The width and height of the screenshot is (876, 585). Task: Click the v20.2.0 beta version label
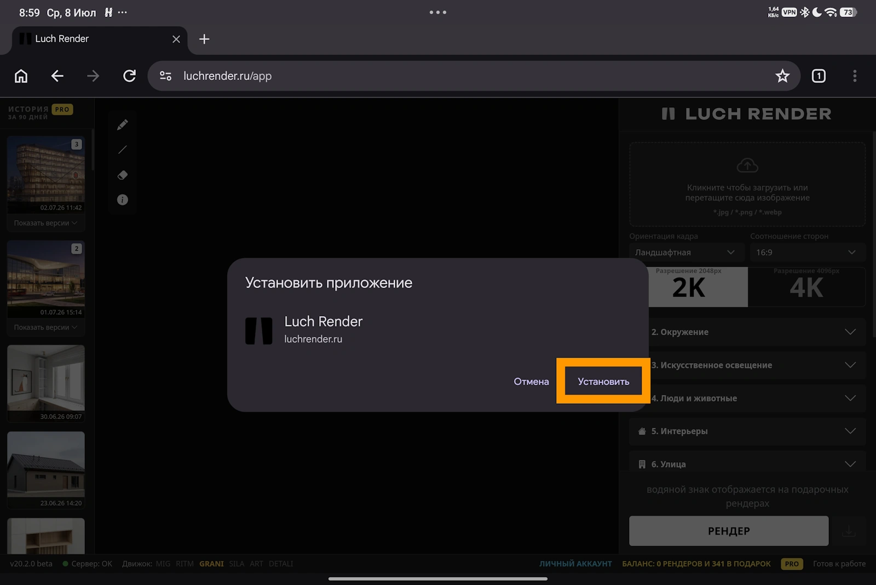(x=31, y=564)
